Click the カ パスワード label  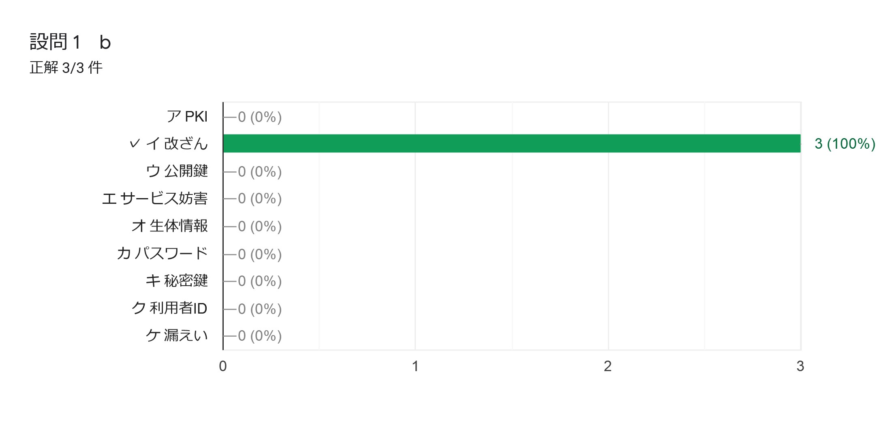click(x=162, y=253)
